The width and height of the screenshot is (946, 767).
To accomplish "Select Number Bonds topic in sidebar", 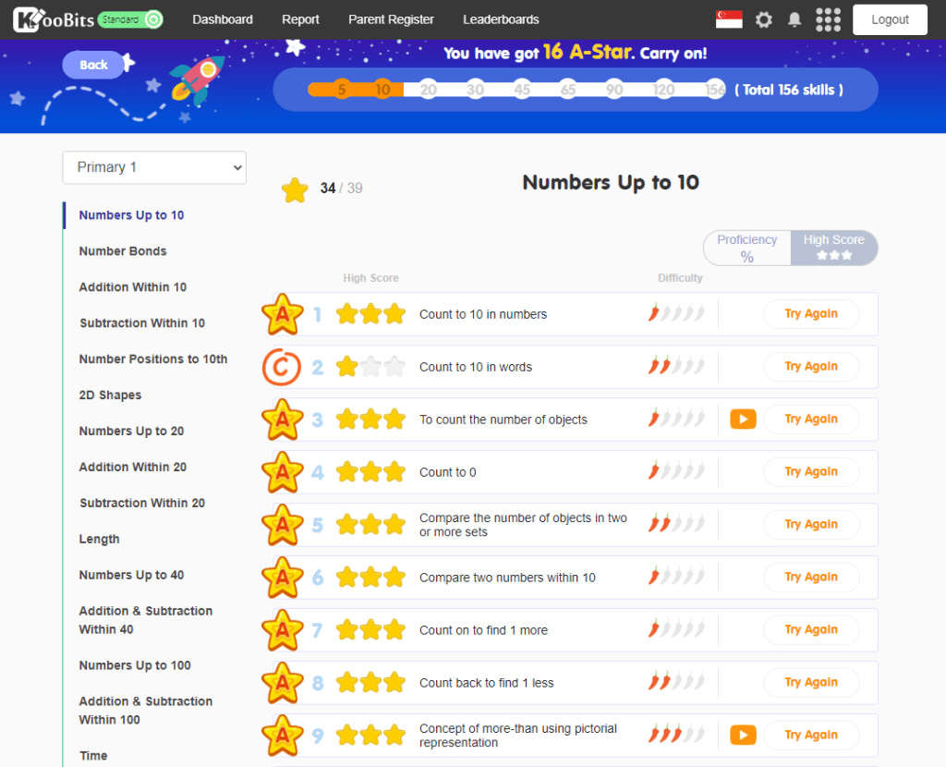I will pos(123,251).
